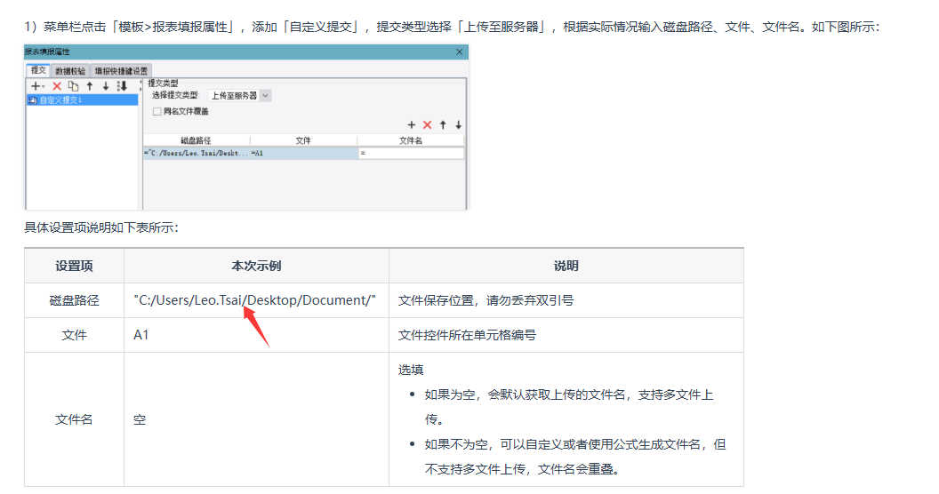This screenshot has width=939, height=494.
Task: Click the 选填 text in description
Action: coord(411,370)
